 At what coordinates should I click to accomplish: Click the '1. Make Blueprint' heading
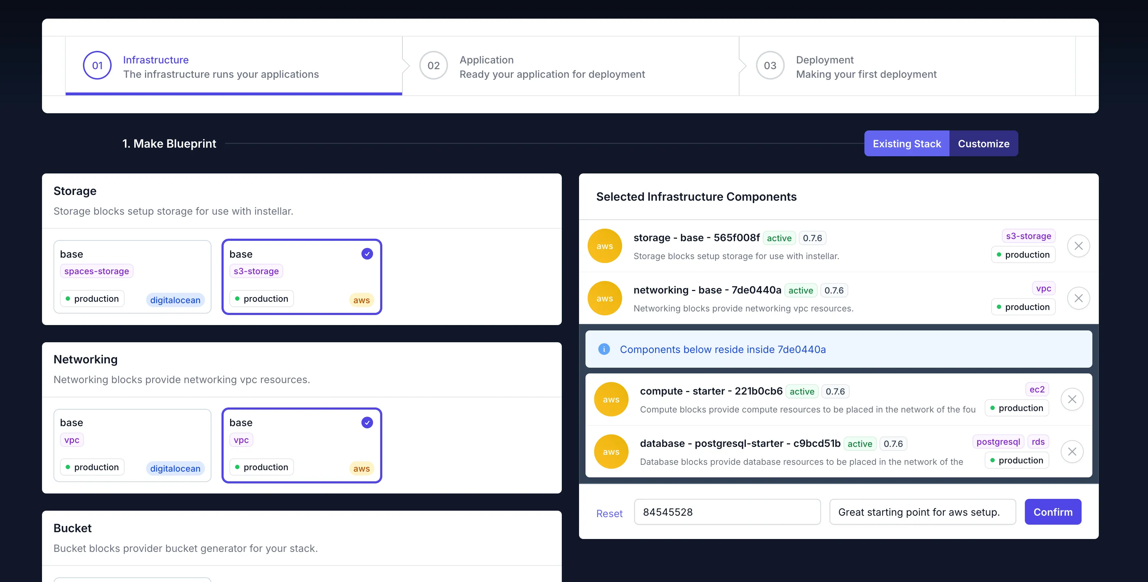169,144
